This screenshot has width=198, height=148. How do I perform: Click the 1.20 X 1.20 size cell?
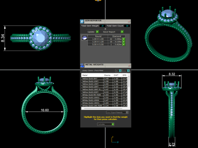coord(98,42)
